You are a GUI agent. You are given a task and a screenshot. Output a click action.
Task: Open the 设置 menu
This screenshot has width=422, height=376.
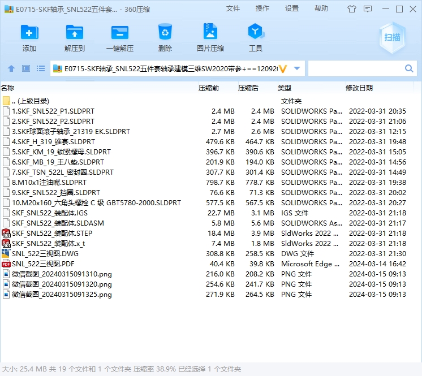click(x=292, y=8)
